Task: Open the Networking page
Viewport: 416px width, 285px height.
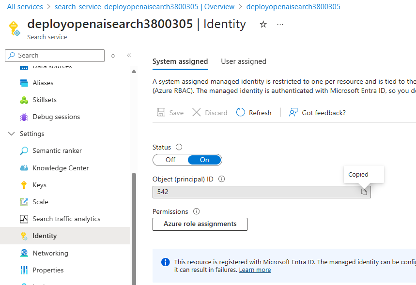Action: [x=50, y=253]
